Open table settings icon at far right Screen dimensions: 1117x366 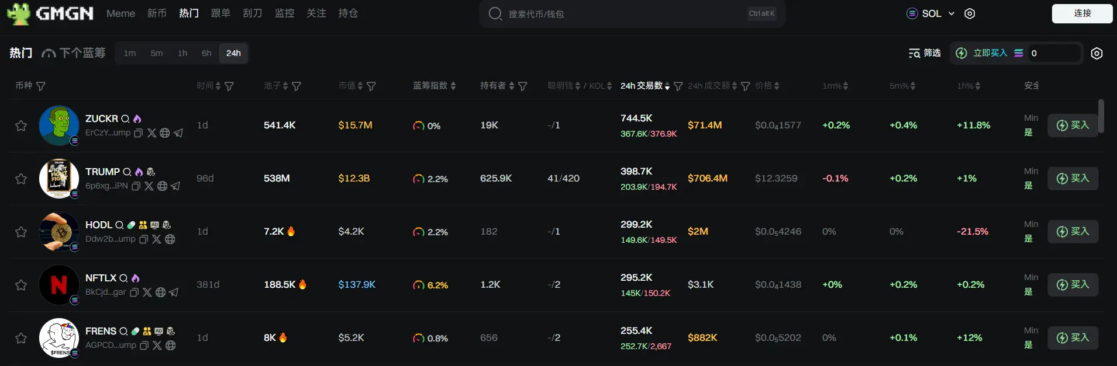(1097, 53)
